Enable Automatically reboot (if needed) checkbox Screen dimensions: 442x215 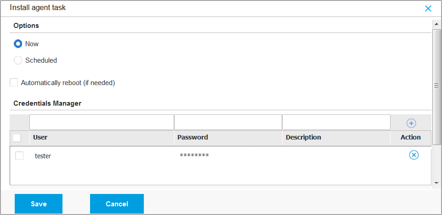(14, 83)
